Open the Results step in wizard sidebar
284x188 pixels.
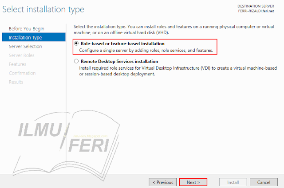16,82
